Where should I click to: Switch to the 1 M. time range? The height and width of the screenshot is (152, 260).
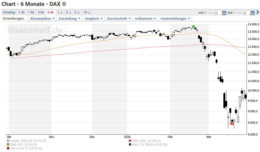click(31, 12)
